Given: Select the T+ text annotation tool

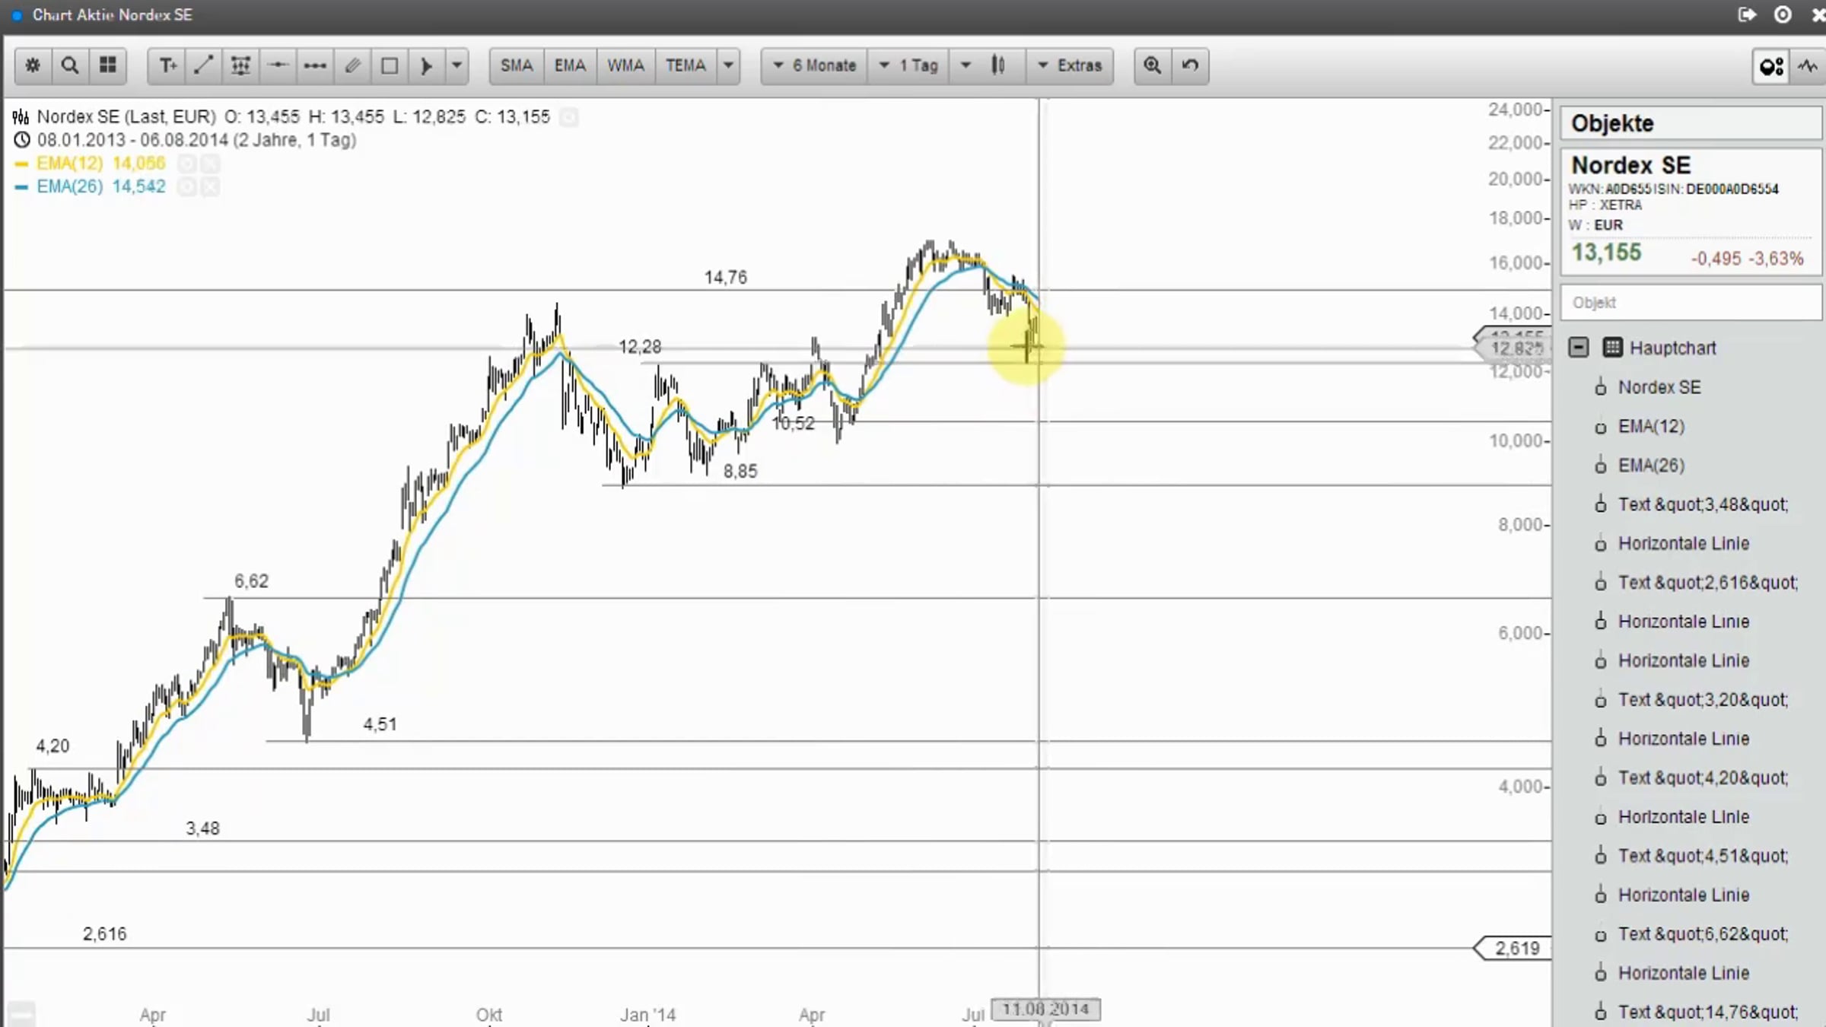Looking at the screenshot, I should pyautogui.click(x=167, y=65).
